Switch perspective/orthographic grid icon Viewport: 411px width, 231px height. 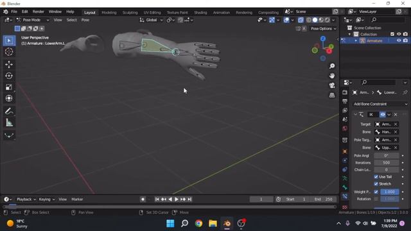coord(332,95)
